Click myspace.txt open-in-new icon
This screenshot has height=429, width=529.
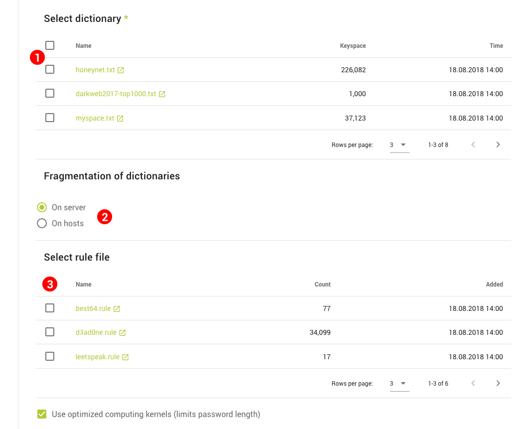[x=120, y=119]
